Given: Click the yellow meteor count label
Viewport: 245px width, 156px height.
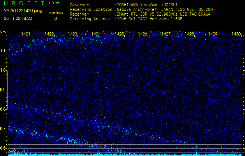Looking at the screenshot, I should click(55, 13).
